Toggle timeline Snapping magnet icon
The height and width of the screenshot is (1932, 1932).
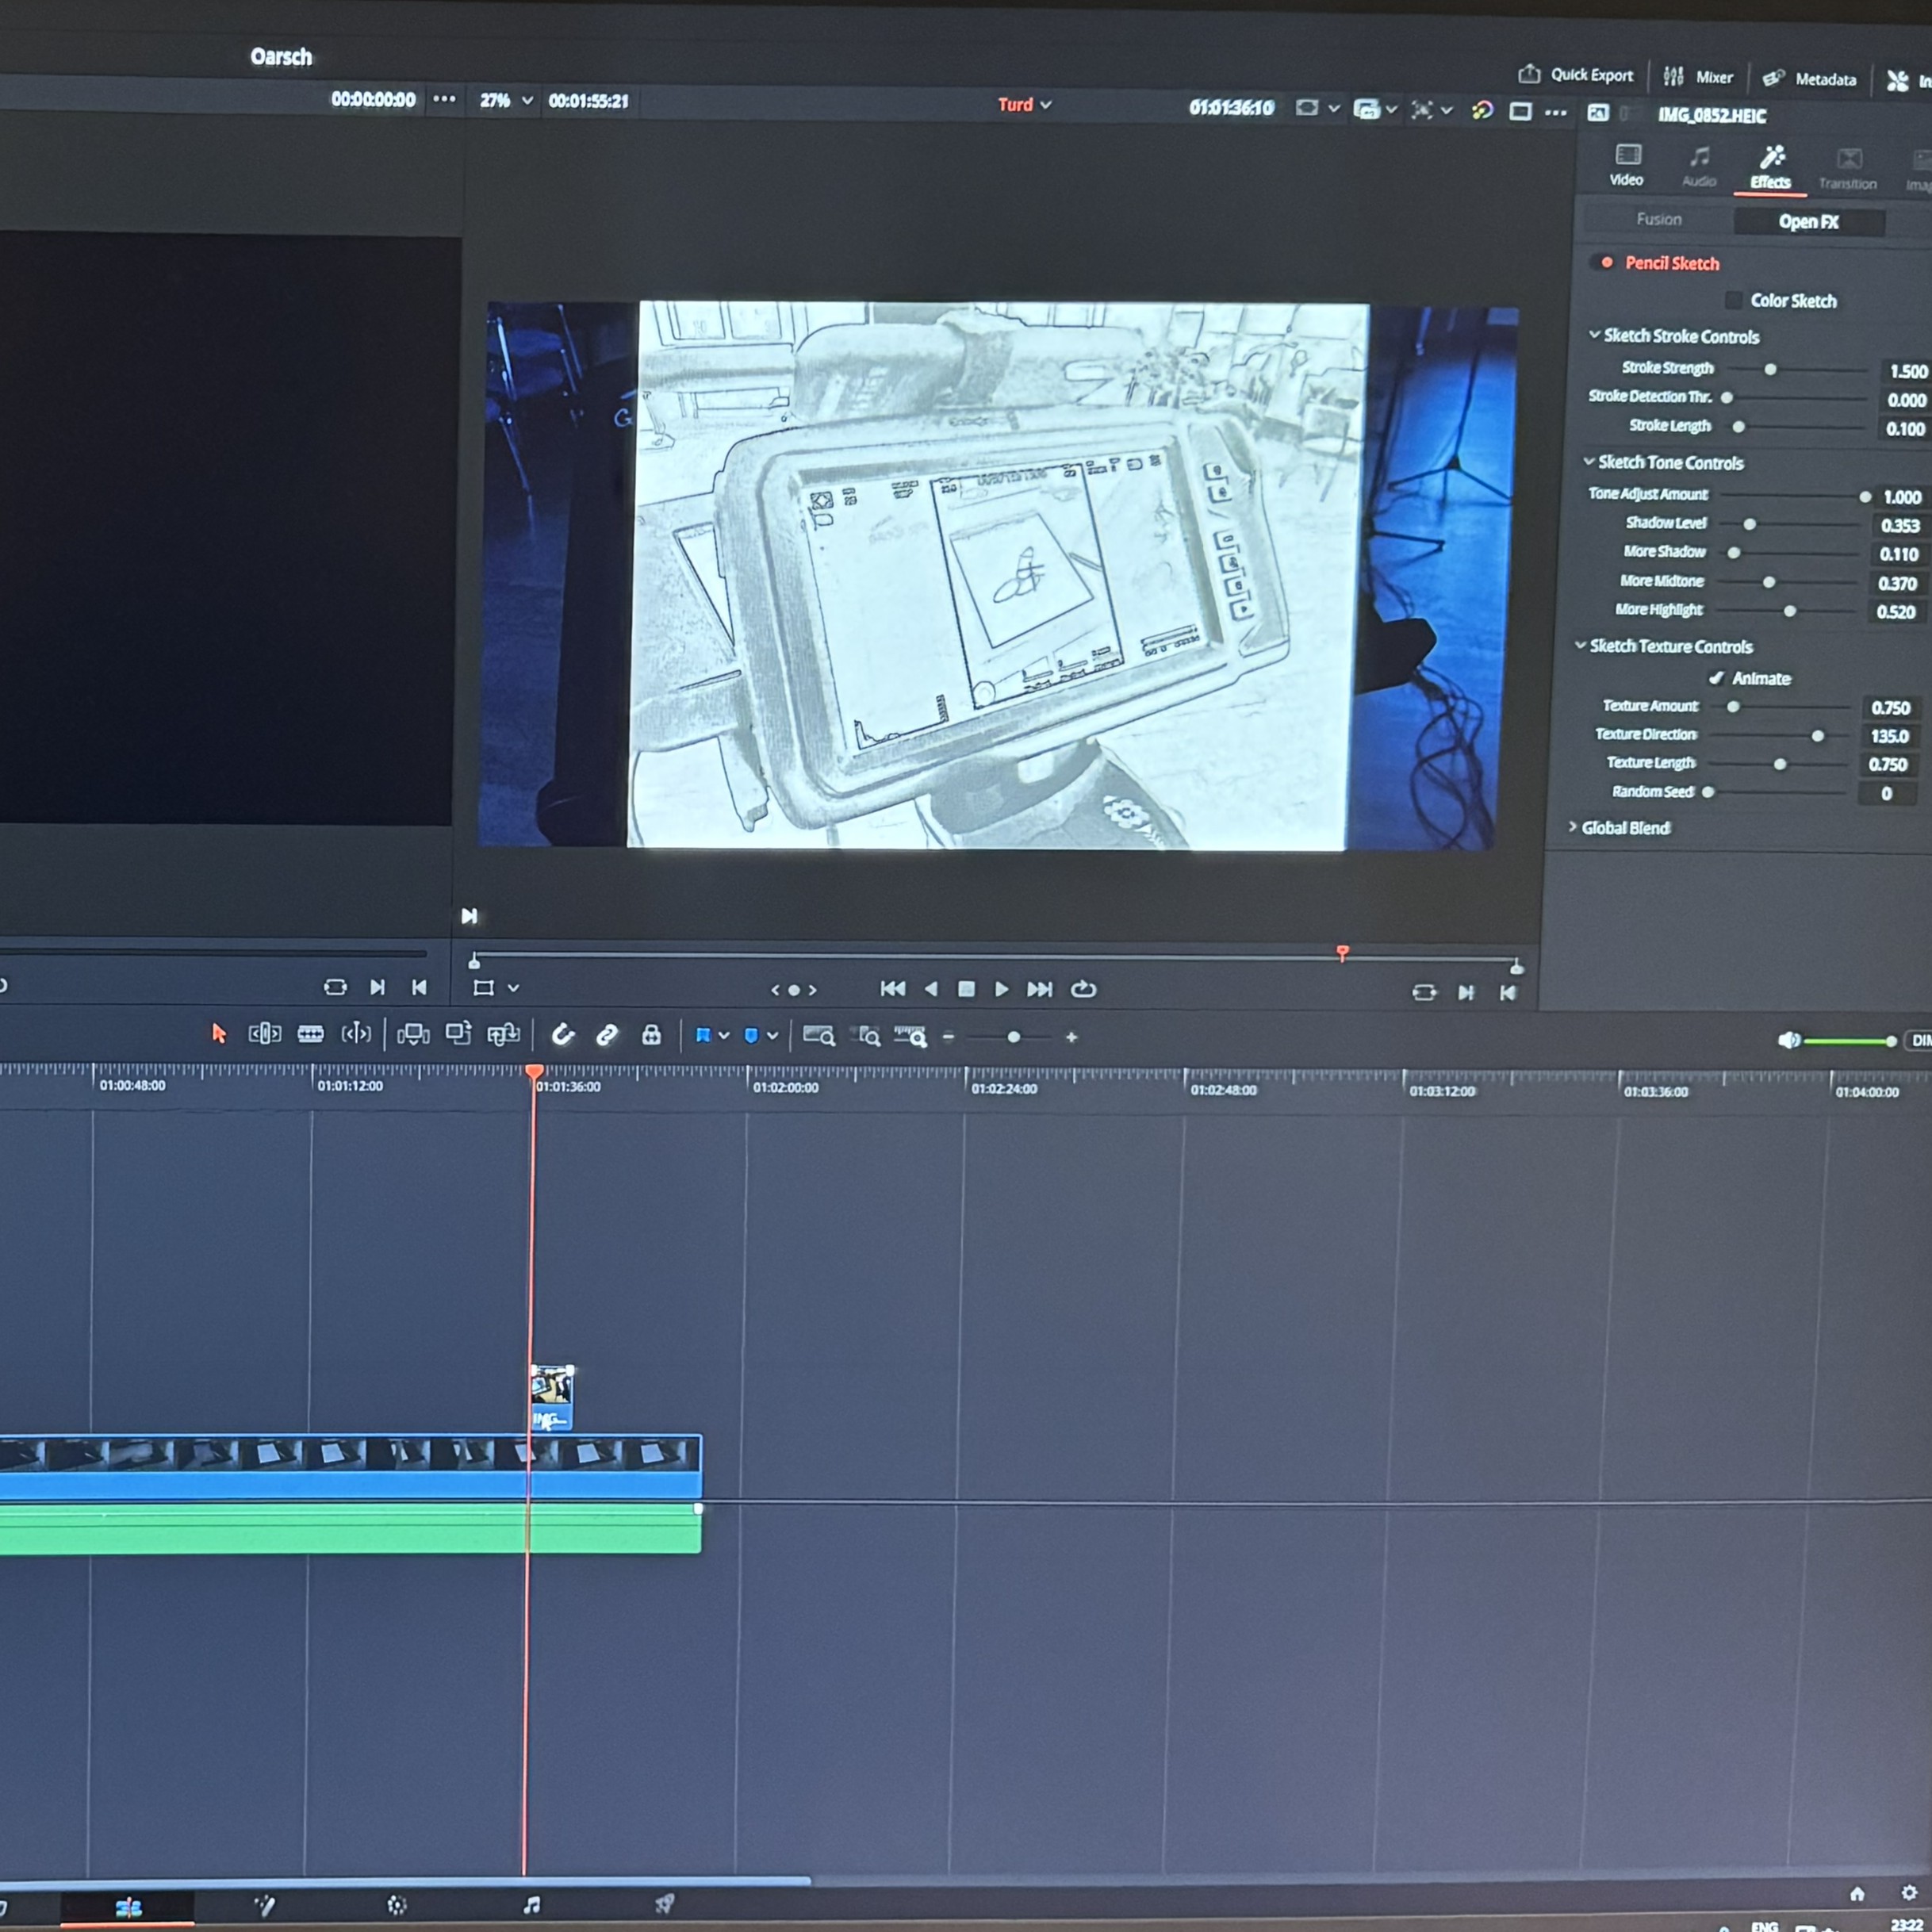pos(563,1035)
